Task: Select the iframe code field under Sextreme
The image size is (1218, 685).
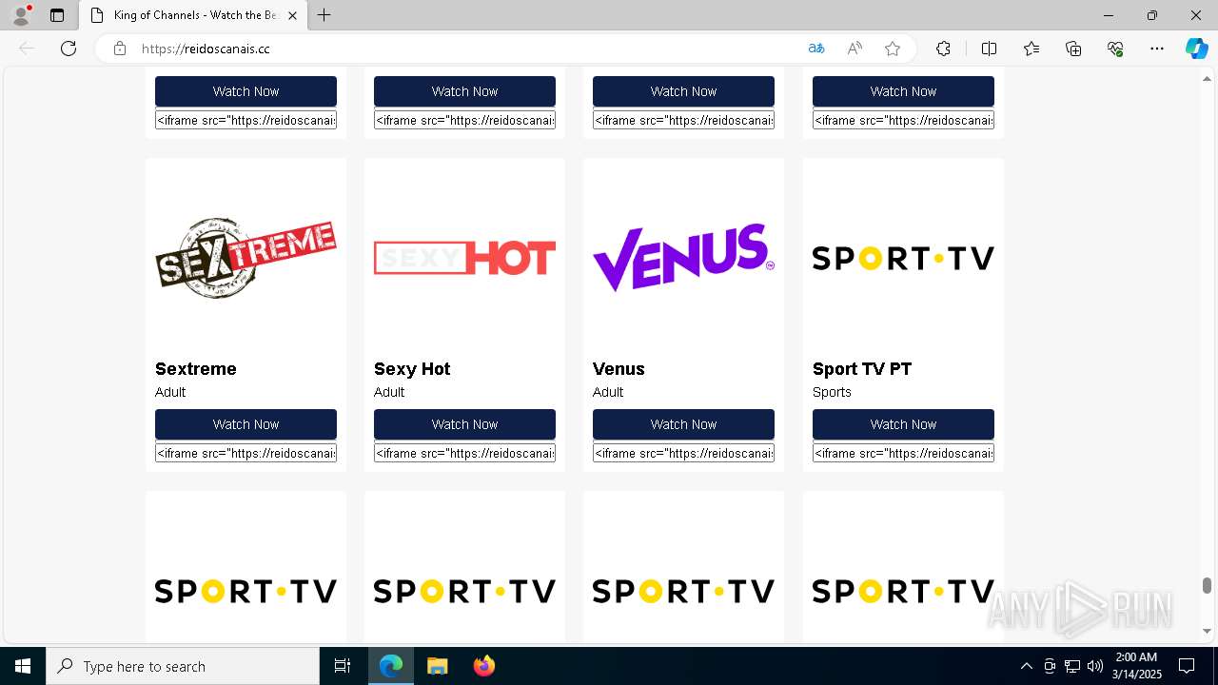Action: tap(246, 453)
